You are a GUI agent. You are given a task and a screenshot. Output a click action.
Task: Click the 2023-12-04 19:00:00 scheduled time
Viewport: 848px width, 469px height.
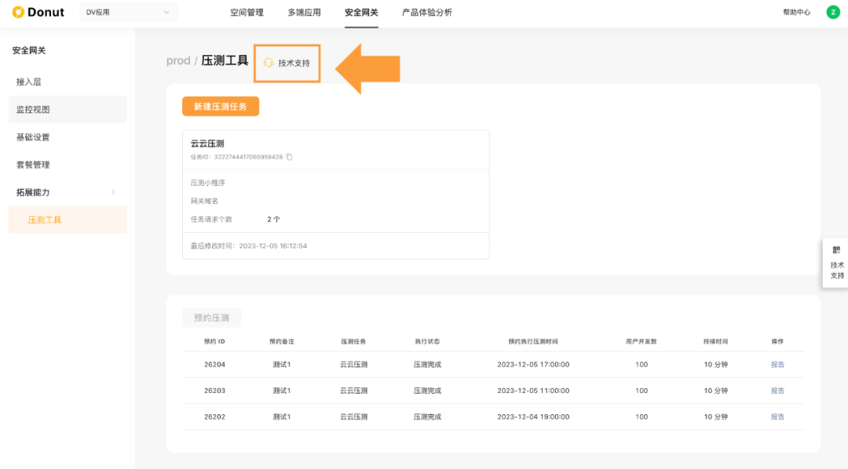tap(533, 416)
